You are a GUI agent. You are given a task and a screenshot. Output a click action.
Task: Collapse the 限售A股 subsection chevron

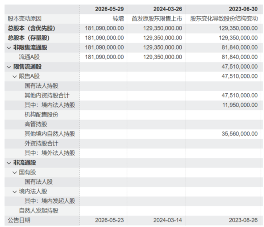pos(15,77)
